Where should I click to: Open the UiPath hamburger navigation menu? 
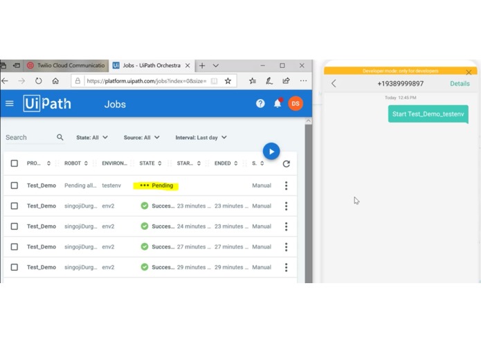pyautogui.click(x=10, y=103)
